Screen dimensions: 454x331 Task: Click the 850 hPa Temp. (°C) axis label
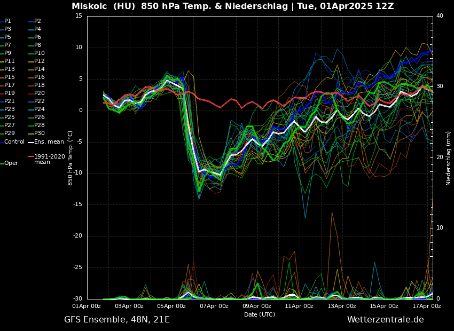click(70, 158)
